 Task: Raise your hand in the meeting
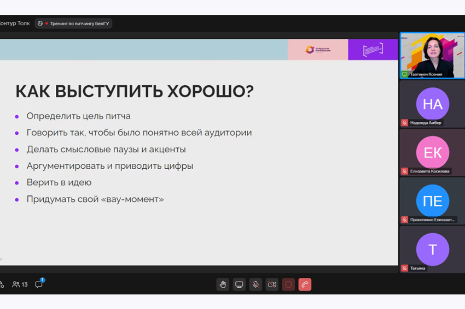pyautogui.click(x=223, y=284)
